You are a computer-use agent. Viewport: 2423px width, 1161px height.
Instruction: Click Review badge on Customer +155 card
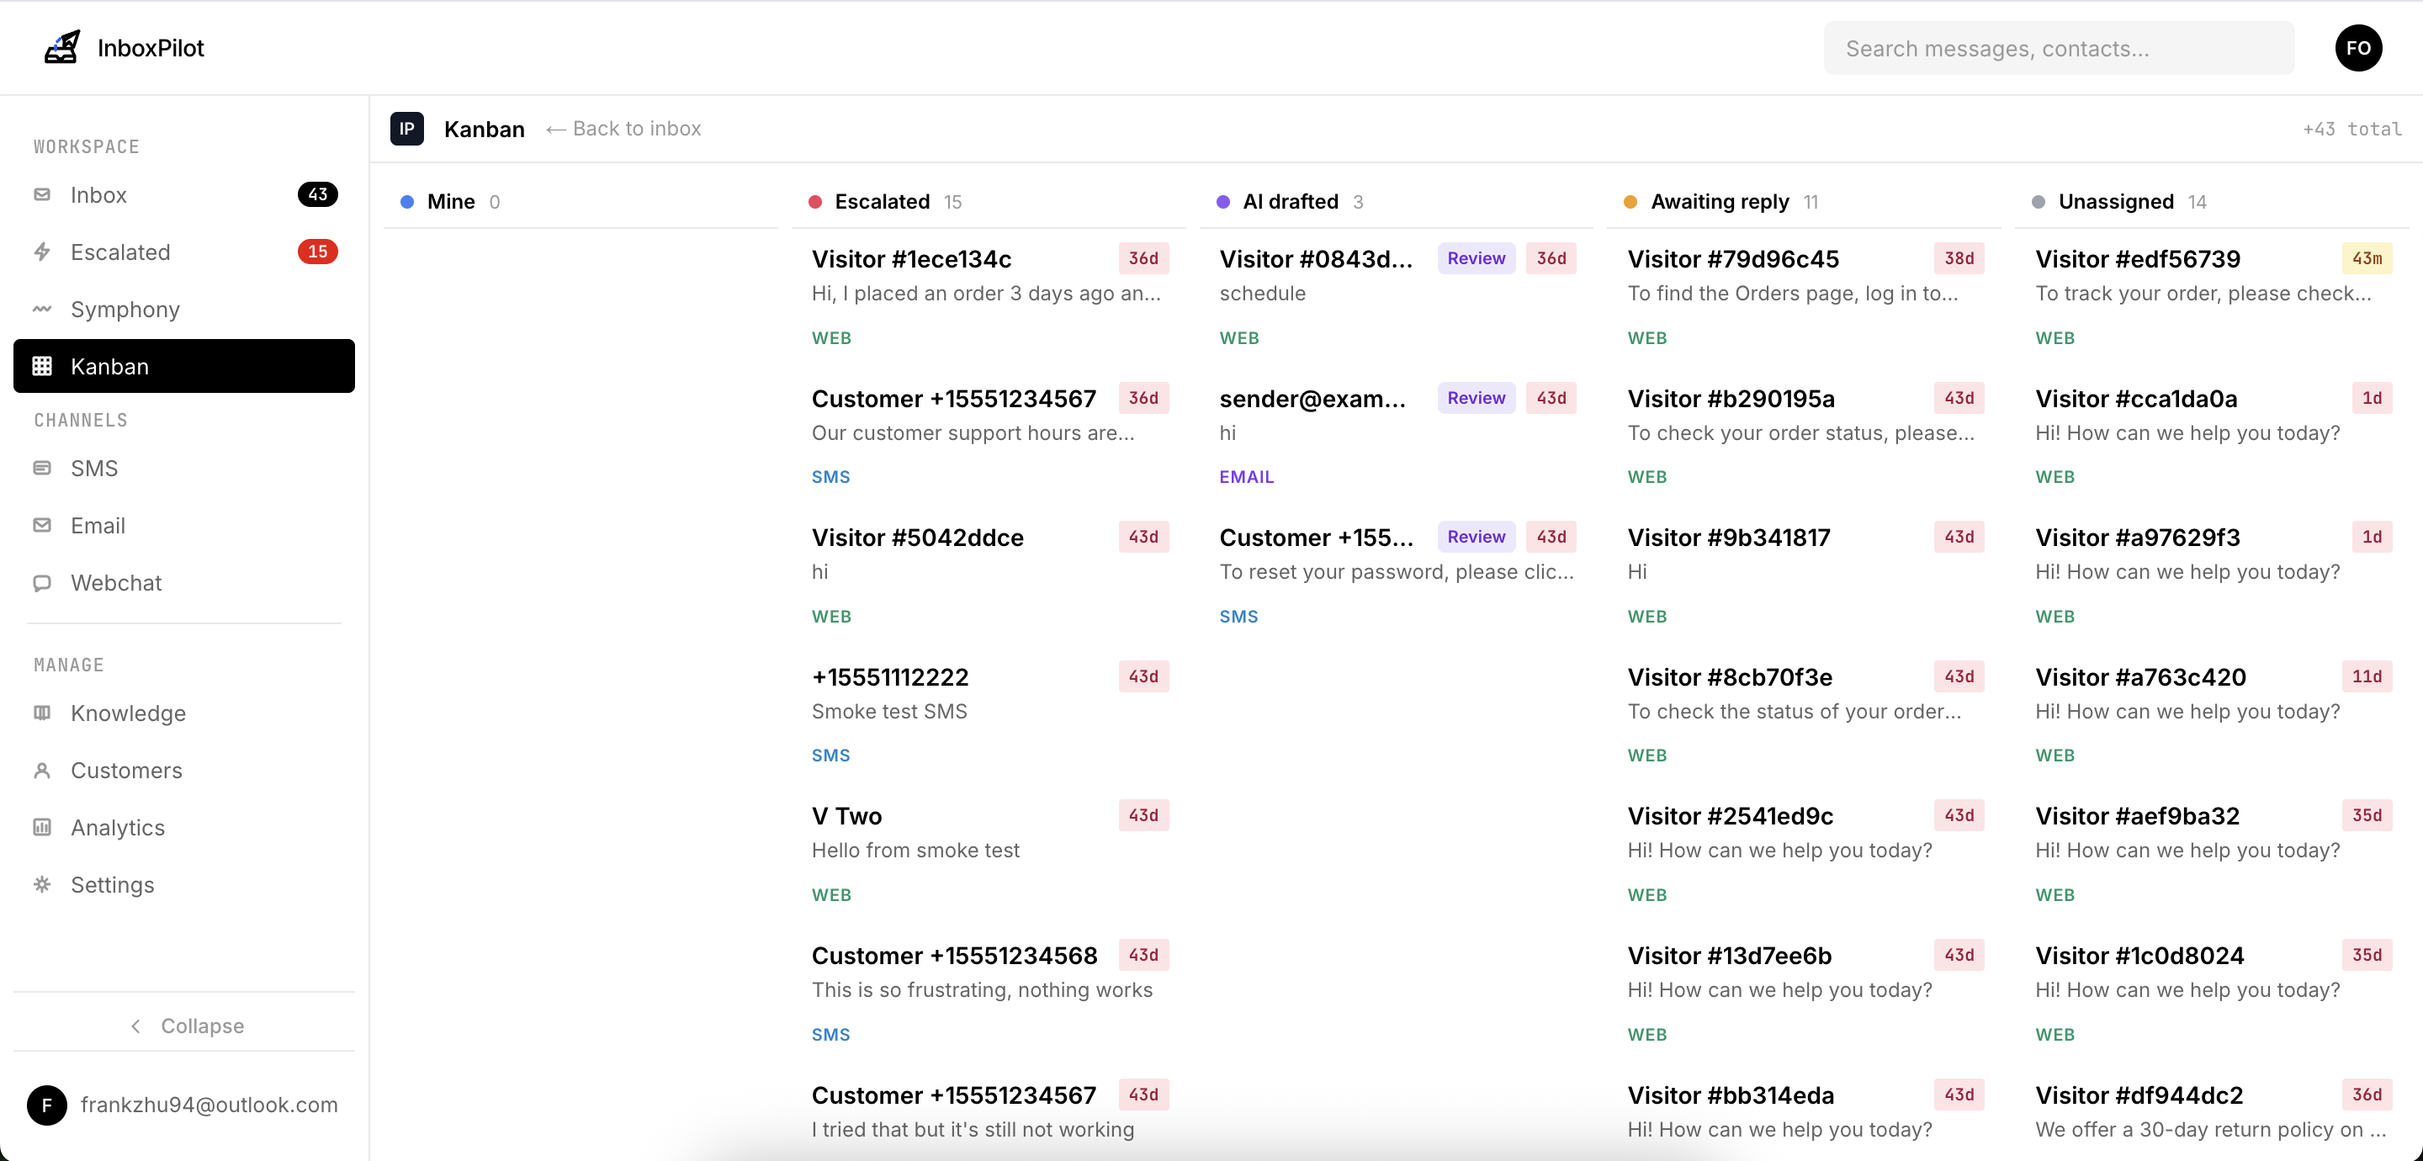point(1475,538)
